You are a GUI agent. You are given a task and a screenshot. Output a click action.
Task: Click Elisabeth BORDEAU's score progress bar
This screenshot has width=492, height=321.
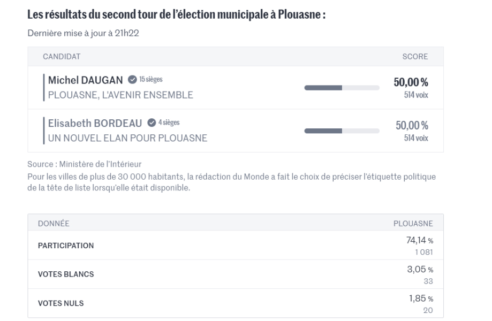[342, 131]
